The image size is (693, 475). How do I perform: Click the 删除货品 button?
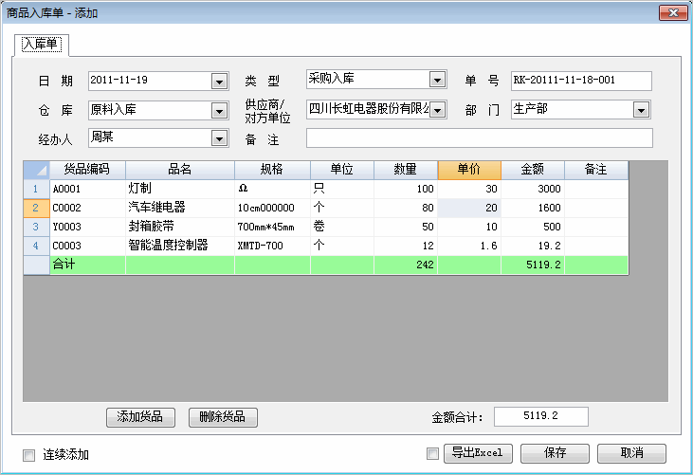point(224,416)
